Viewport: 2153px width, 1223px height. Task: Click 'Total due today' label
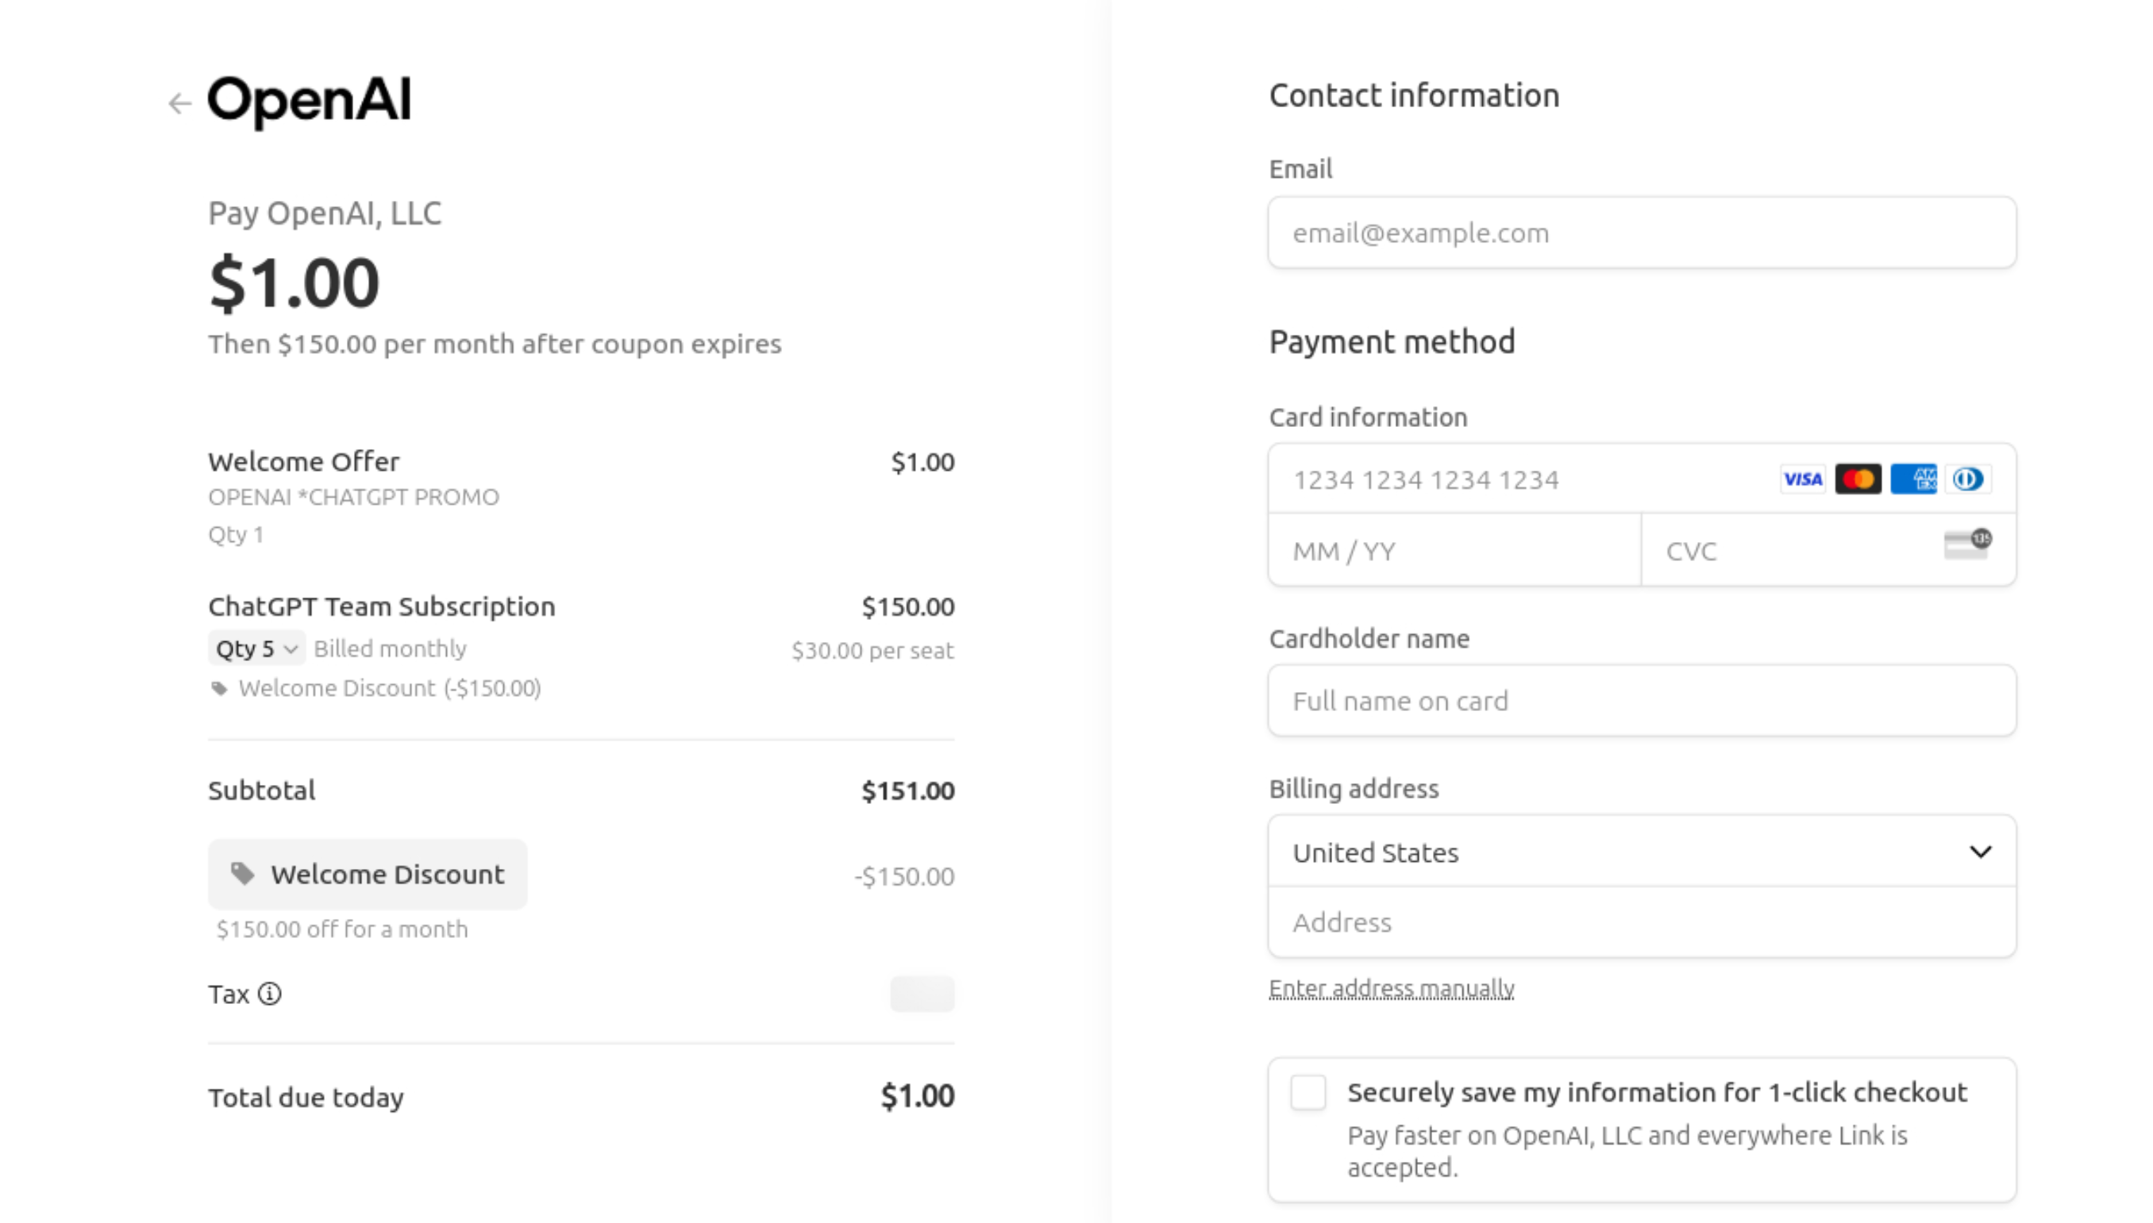pyautogui.click(x=306, y=1097)
